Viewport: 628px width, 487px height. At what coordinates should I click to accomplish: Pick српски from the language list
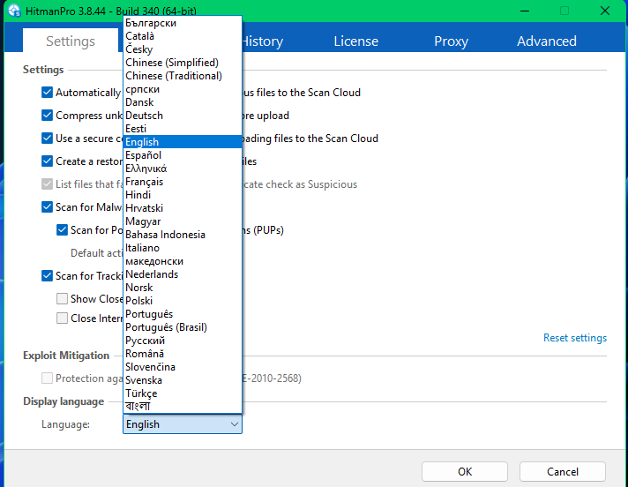point(183,89)
